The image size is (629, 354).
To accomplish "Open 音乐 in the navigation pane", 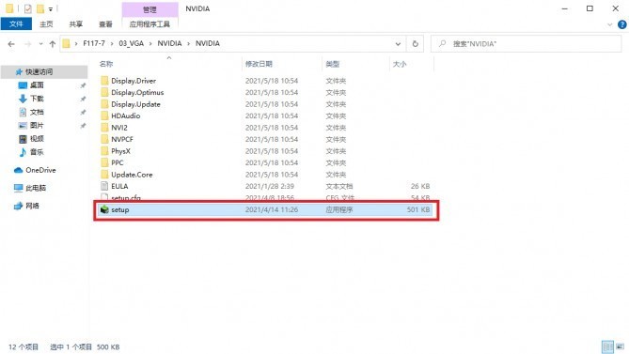I will tap(37, 152).
